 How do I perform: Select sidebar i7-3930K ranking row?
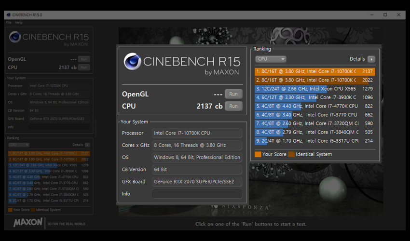point(49,171)
